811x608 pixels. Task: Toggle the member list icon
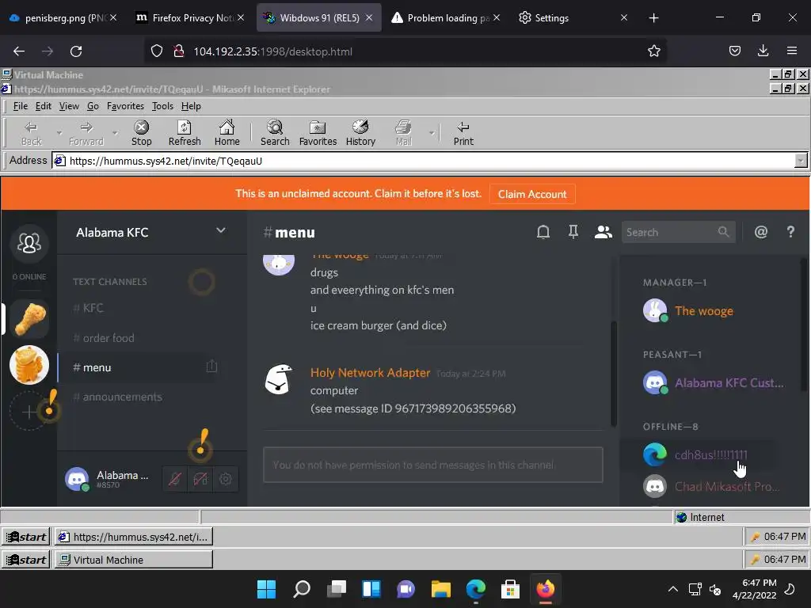point(603,232)
